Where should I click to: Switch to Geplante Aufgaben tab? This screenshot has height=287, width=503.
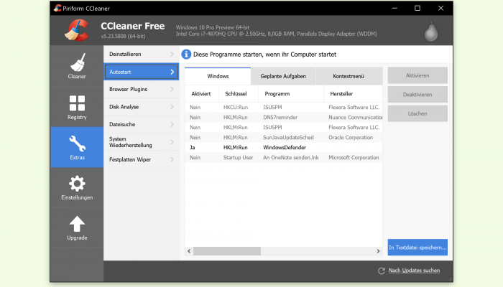click(283, 76)
